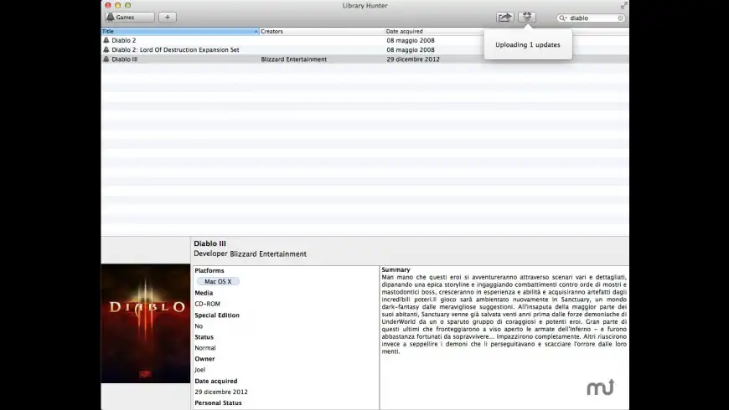Image resolution: width=729 pixels, height=410 pixels.
Task: Toggle fullscreen with the arrows icon
Action: coord(623,6)
